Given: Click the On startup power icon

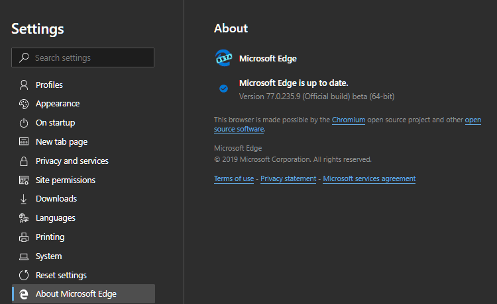Looking at the screenshot, I should click(x=24, y=123).
